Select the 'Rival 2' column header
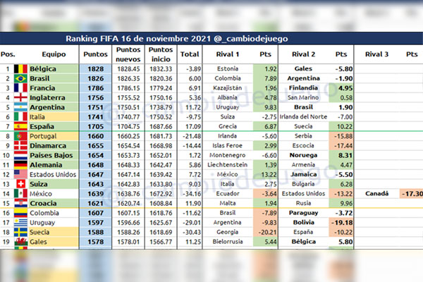Viewport: 423px width, 282px height. click(303, 54)
